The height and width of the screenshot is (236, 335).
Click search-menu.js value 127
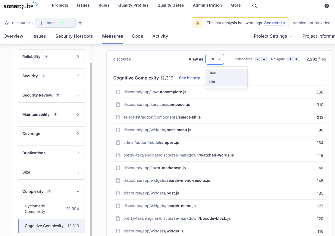point(320,206)
